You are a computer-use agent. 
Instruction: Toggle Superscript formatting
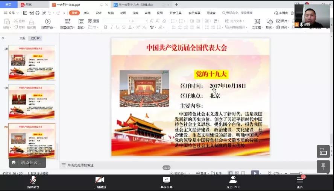[138, 27]
